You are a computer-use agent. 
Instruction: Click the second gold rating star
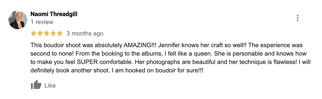tap(40, 33)
